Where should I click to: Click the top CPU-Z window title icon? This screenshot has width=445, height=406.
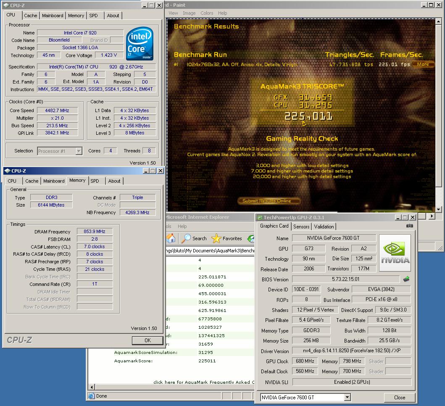[6, 5]
